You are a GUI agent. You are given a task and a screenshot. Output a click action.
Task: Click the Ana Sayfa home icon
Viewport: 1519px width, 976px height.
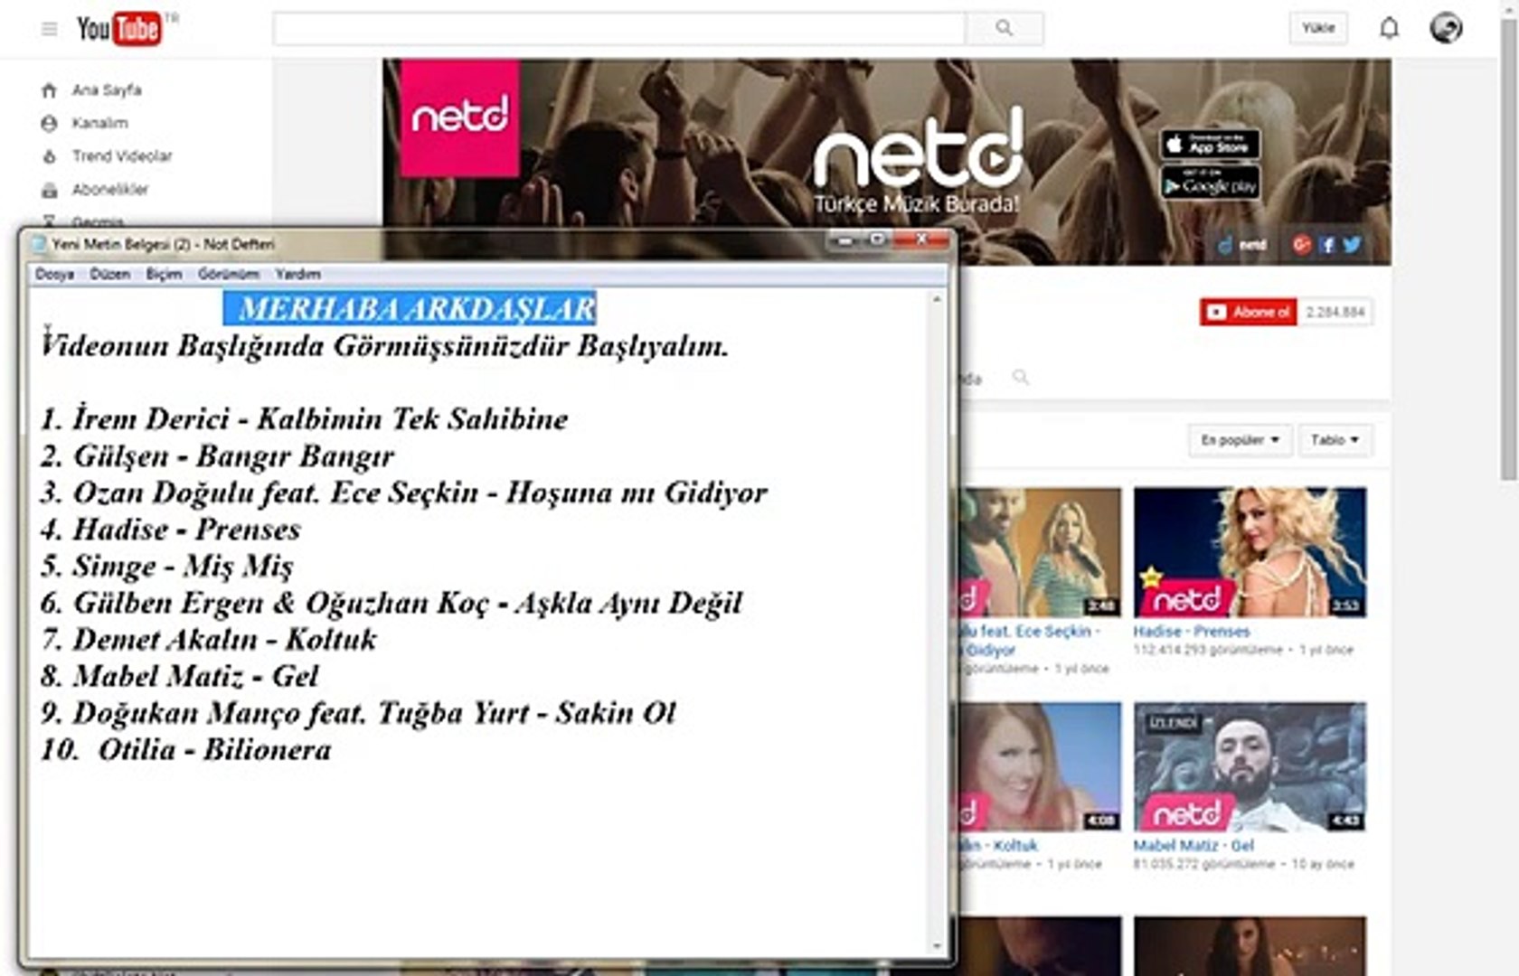[x=49, y=90]
